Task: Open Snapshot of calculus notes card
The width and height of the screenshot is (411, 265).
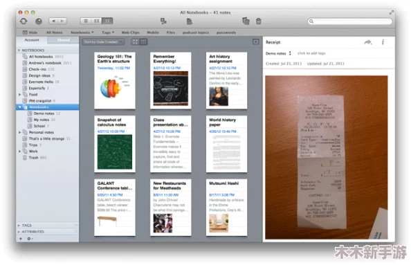Action: pyautogui.click(x=115, y=144)
